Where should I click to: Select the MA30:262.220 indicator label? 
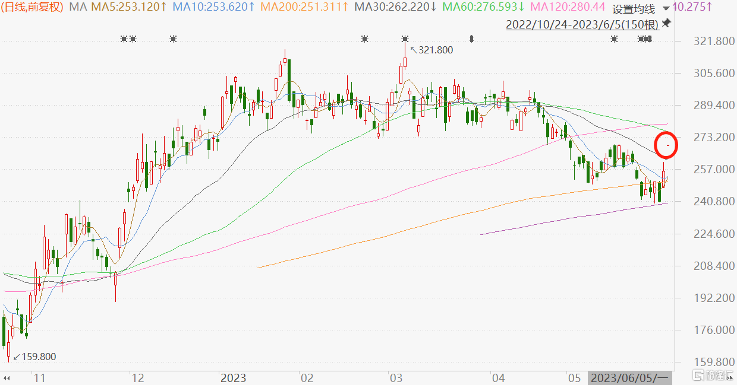tap(396, 7)
